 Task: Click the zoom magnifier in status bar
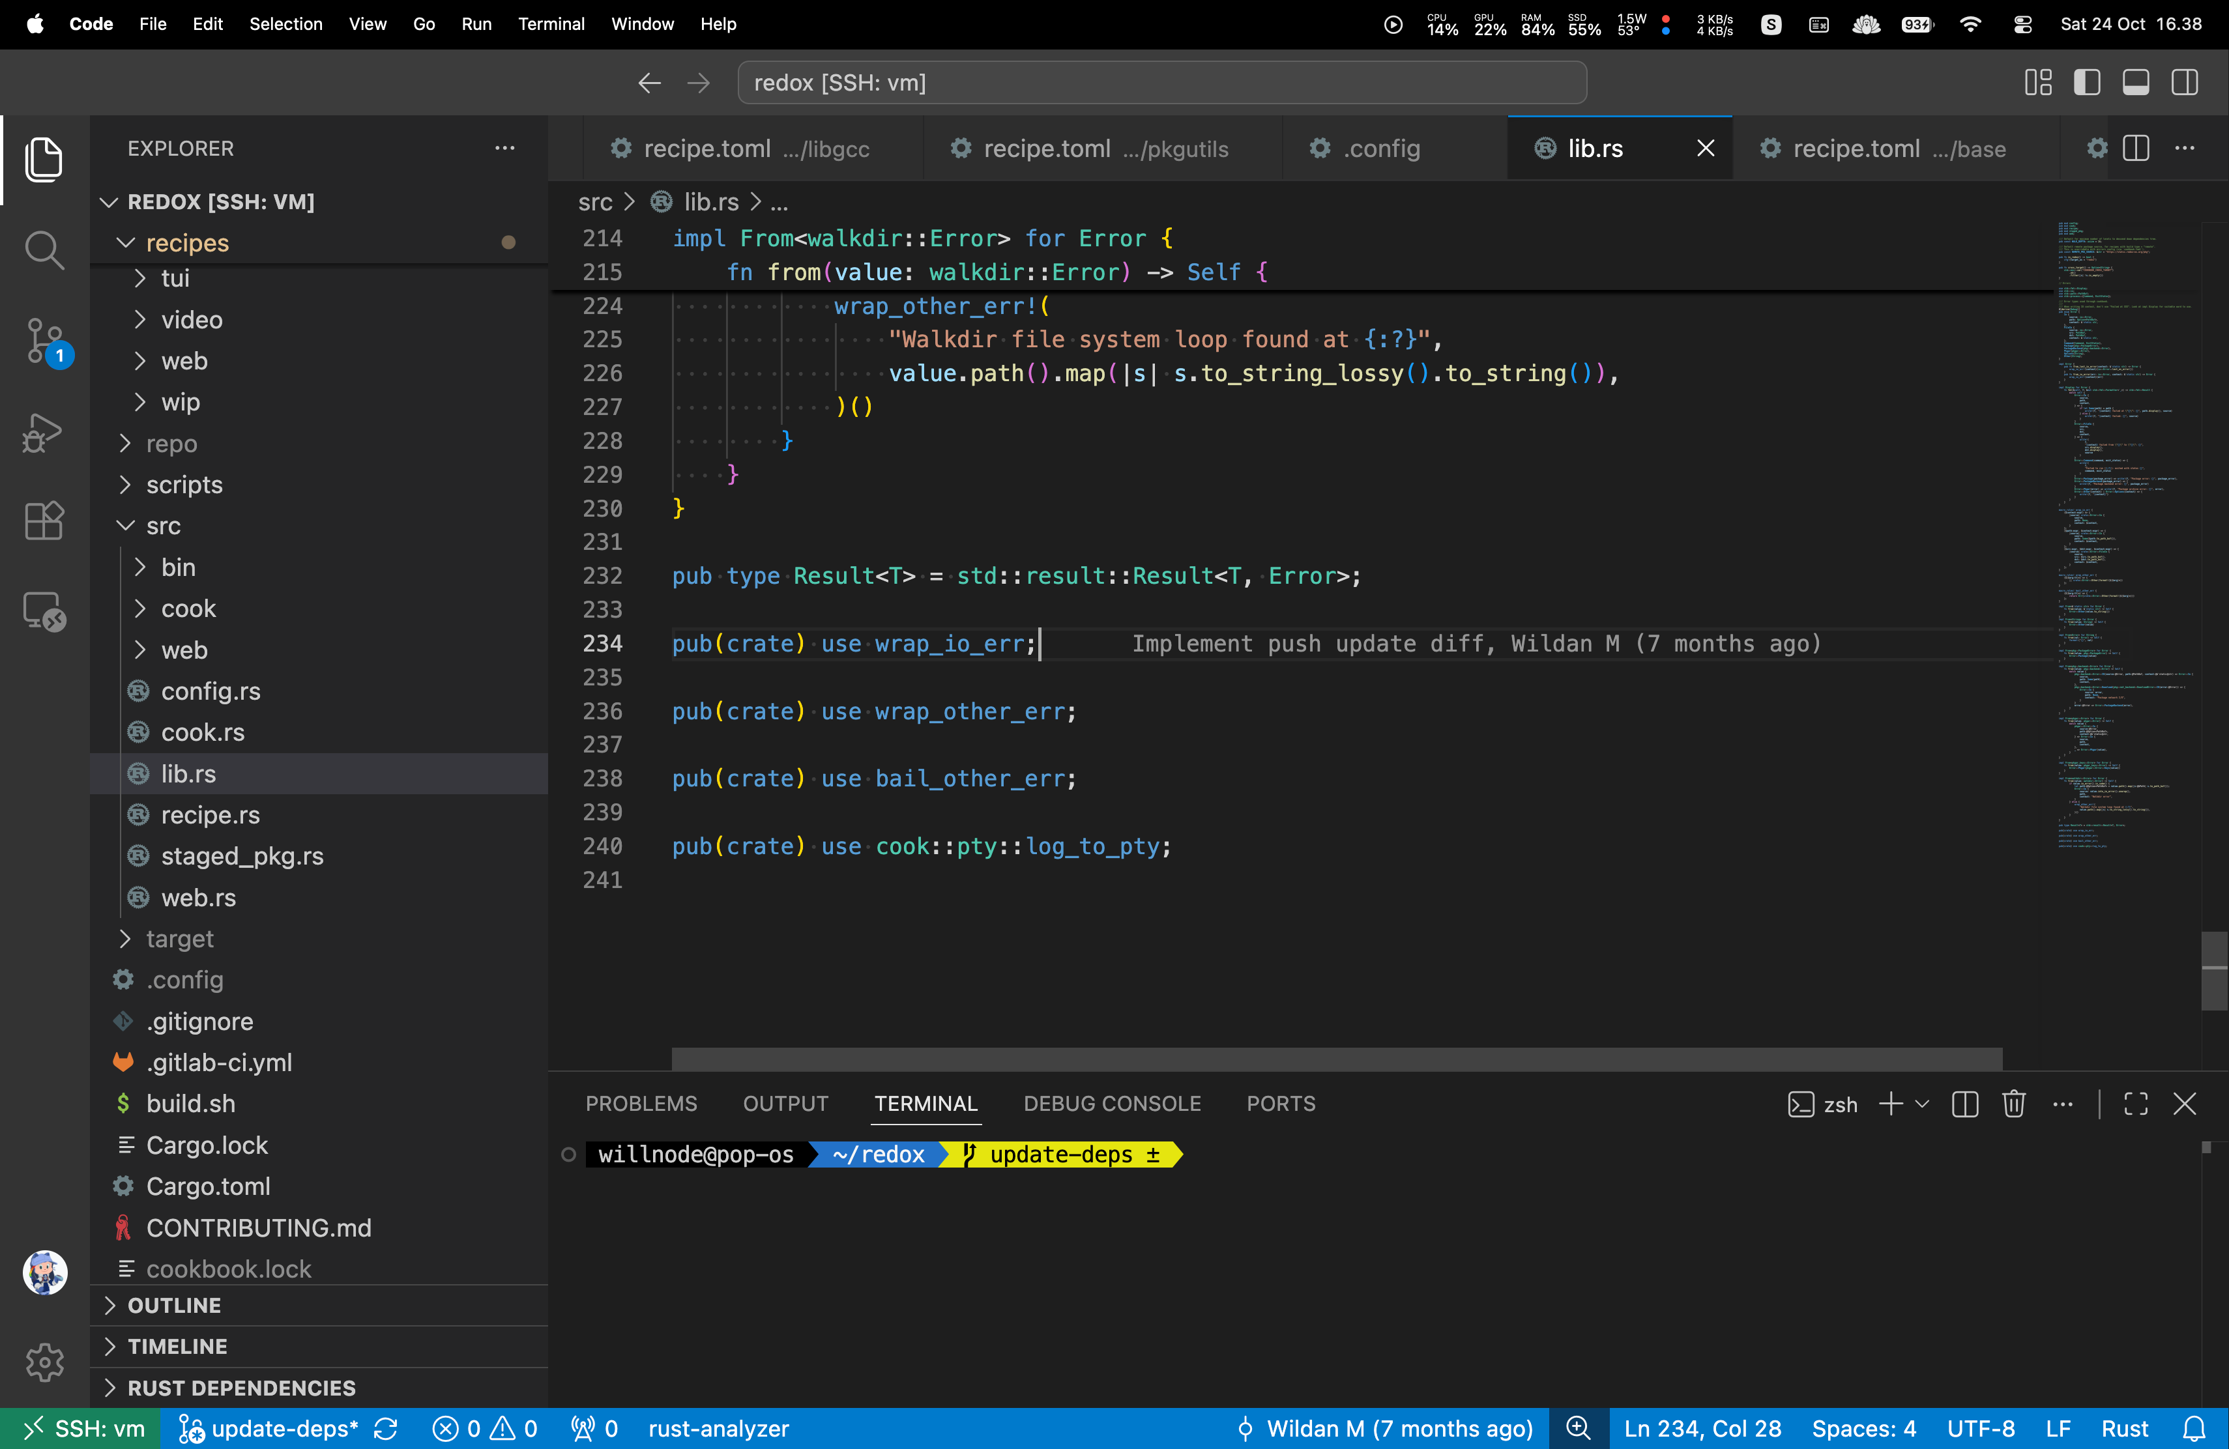(x=1578, y=1428)
